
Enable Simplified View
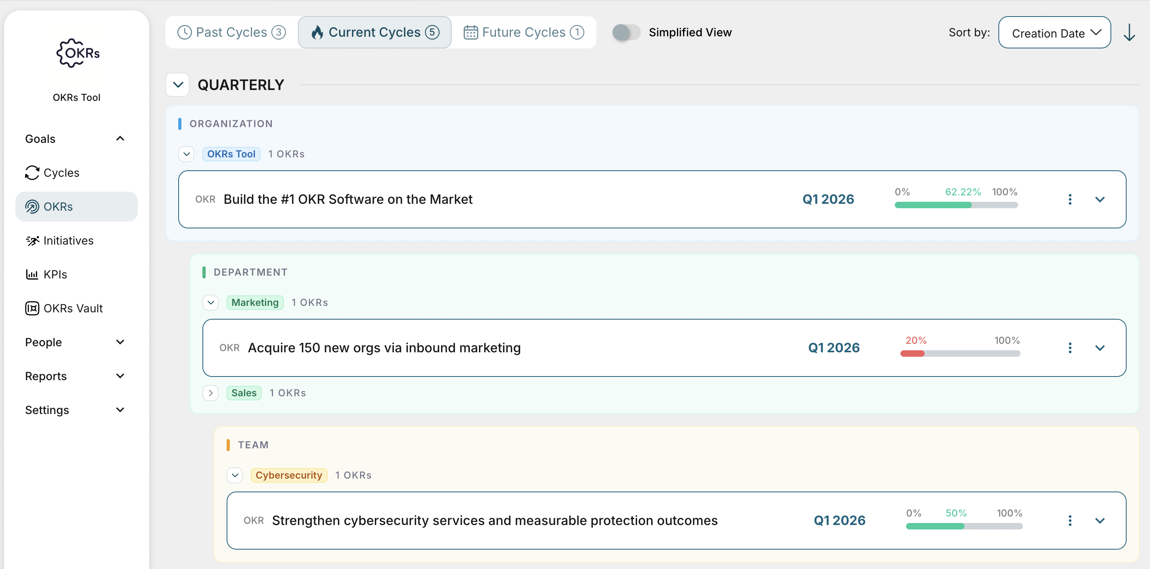coord(625,32)
